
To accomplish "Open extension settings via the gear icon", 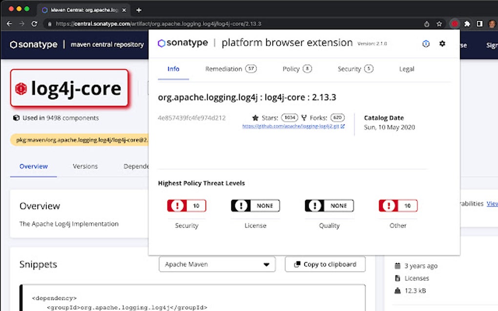I will [x=442, y=43].
